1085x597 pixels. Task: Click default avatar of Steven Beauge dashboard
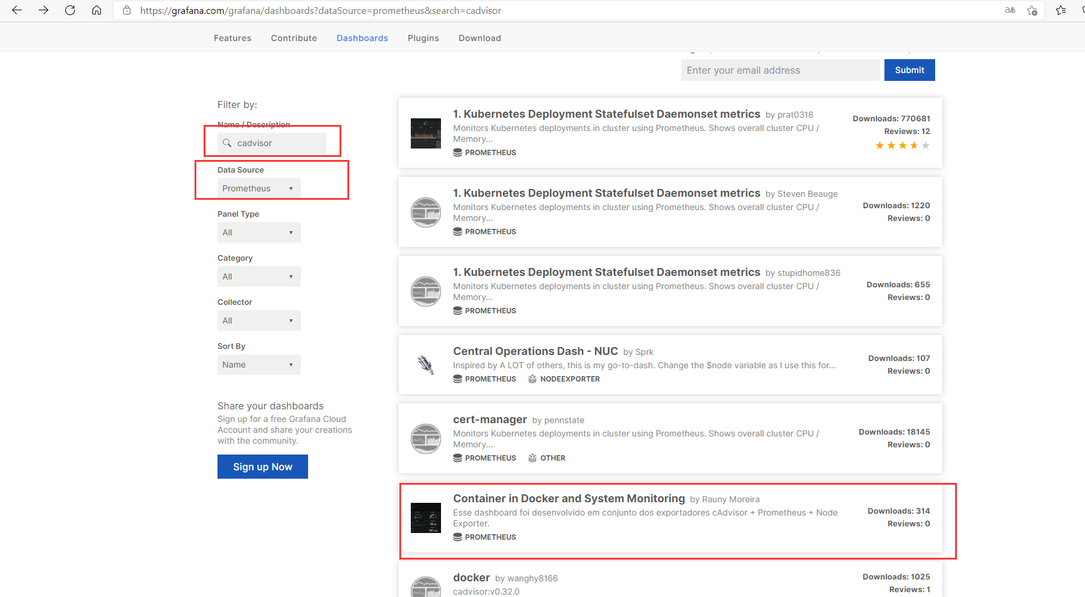(426, 212)
